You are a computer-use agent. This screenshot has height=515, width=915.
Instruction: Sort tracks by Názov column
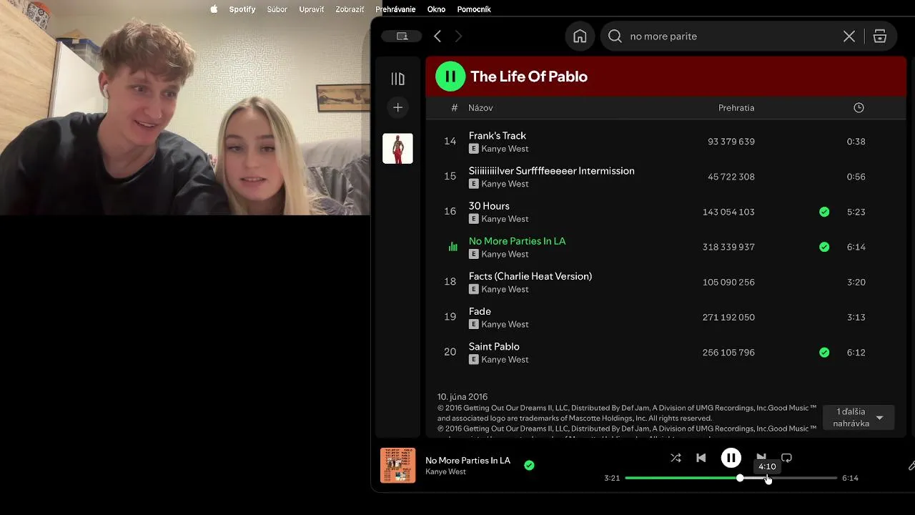click(480, 108)
